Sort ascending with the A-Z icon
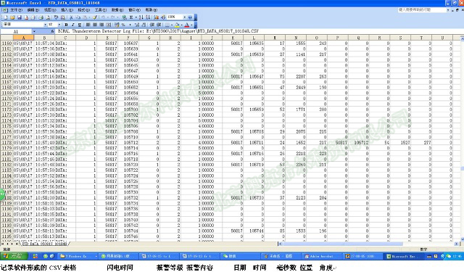 [x=141, y=17]
